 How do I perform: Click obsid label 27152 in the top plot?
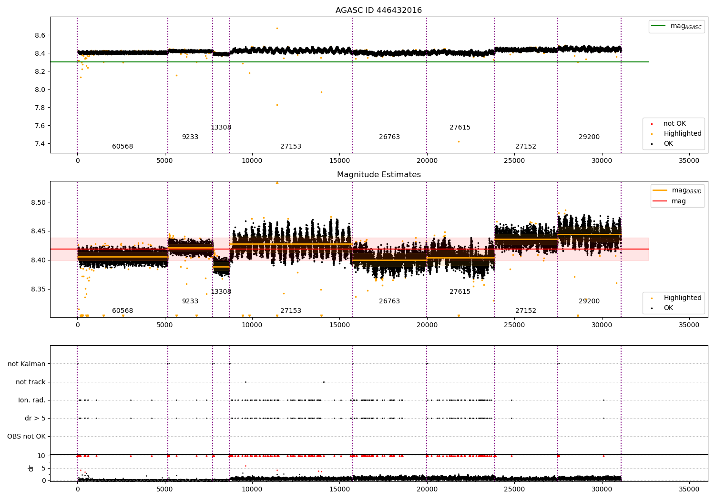[526, 147]
